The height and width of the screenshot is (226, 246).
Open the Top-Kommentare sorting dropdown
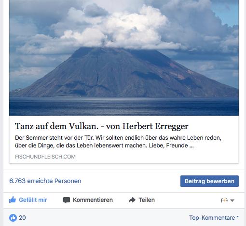tap(214, 218)
